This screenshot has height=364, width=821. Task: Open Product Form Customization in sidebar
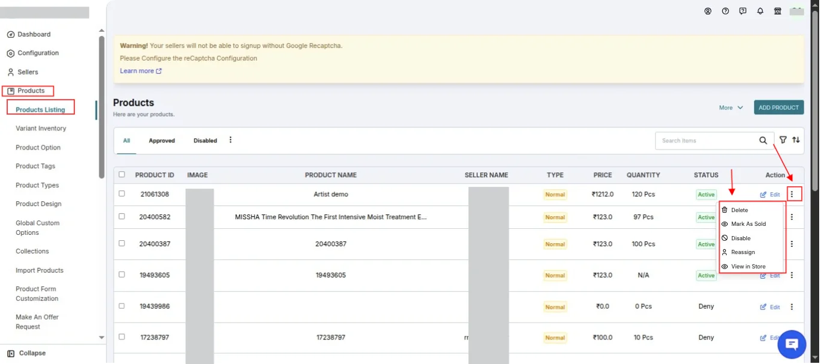coord(37,294)
